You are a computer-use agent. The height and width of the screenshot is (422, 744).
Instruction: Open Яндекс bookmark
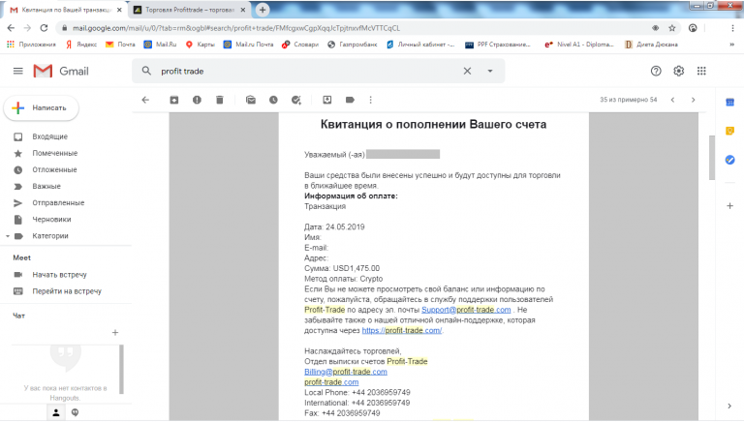[81, 45]
